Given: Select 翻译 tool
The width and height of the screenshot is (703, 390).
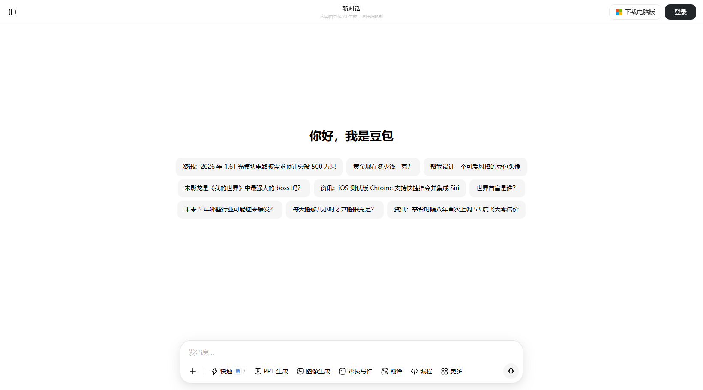Looking at the screenshot, I should point(392,371).
